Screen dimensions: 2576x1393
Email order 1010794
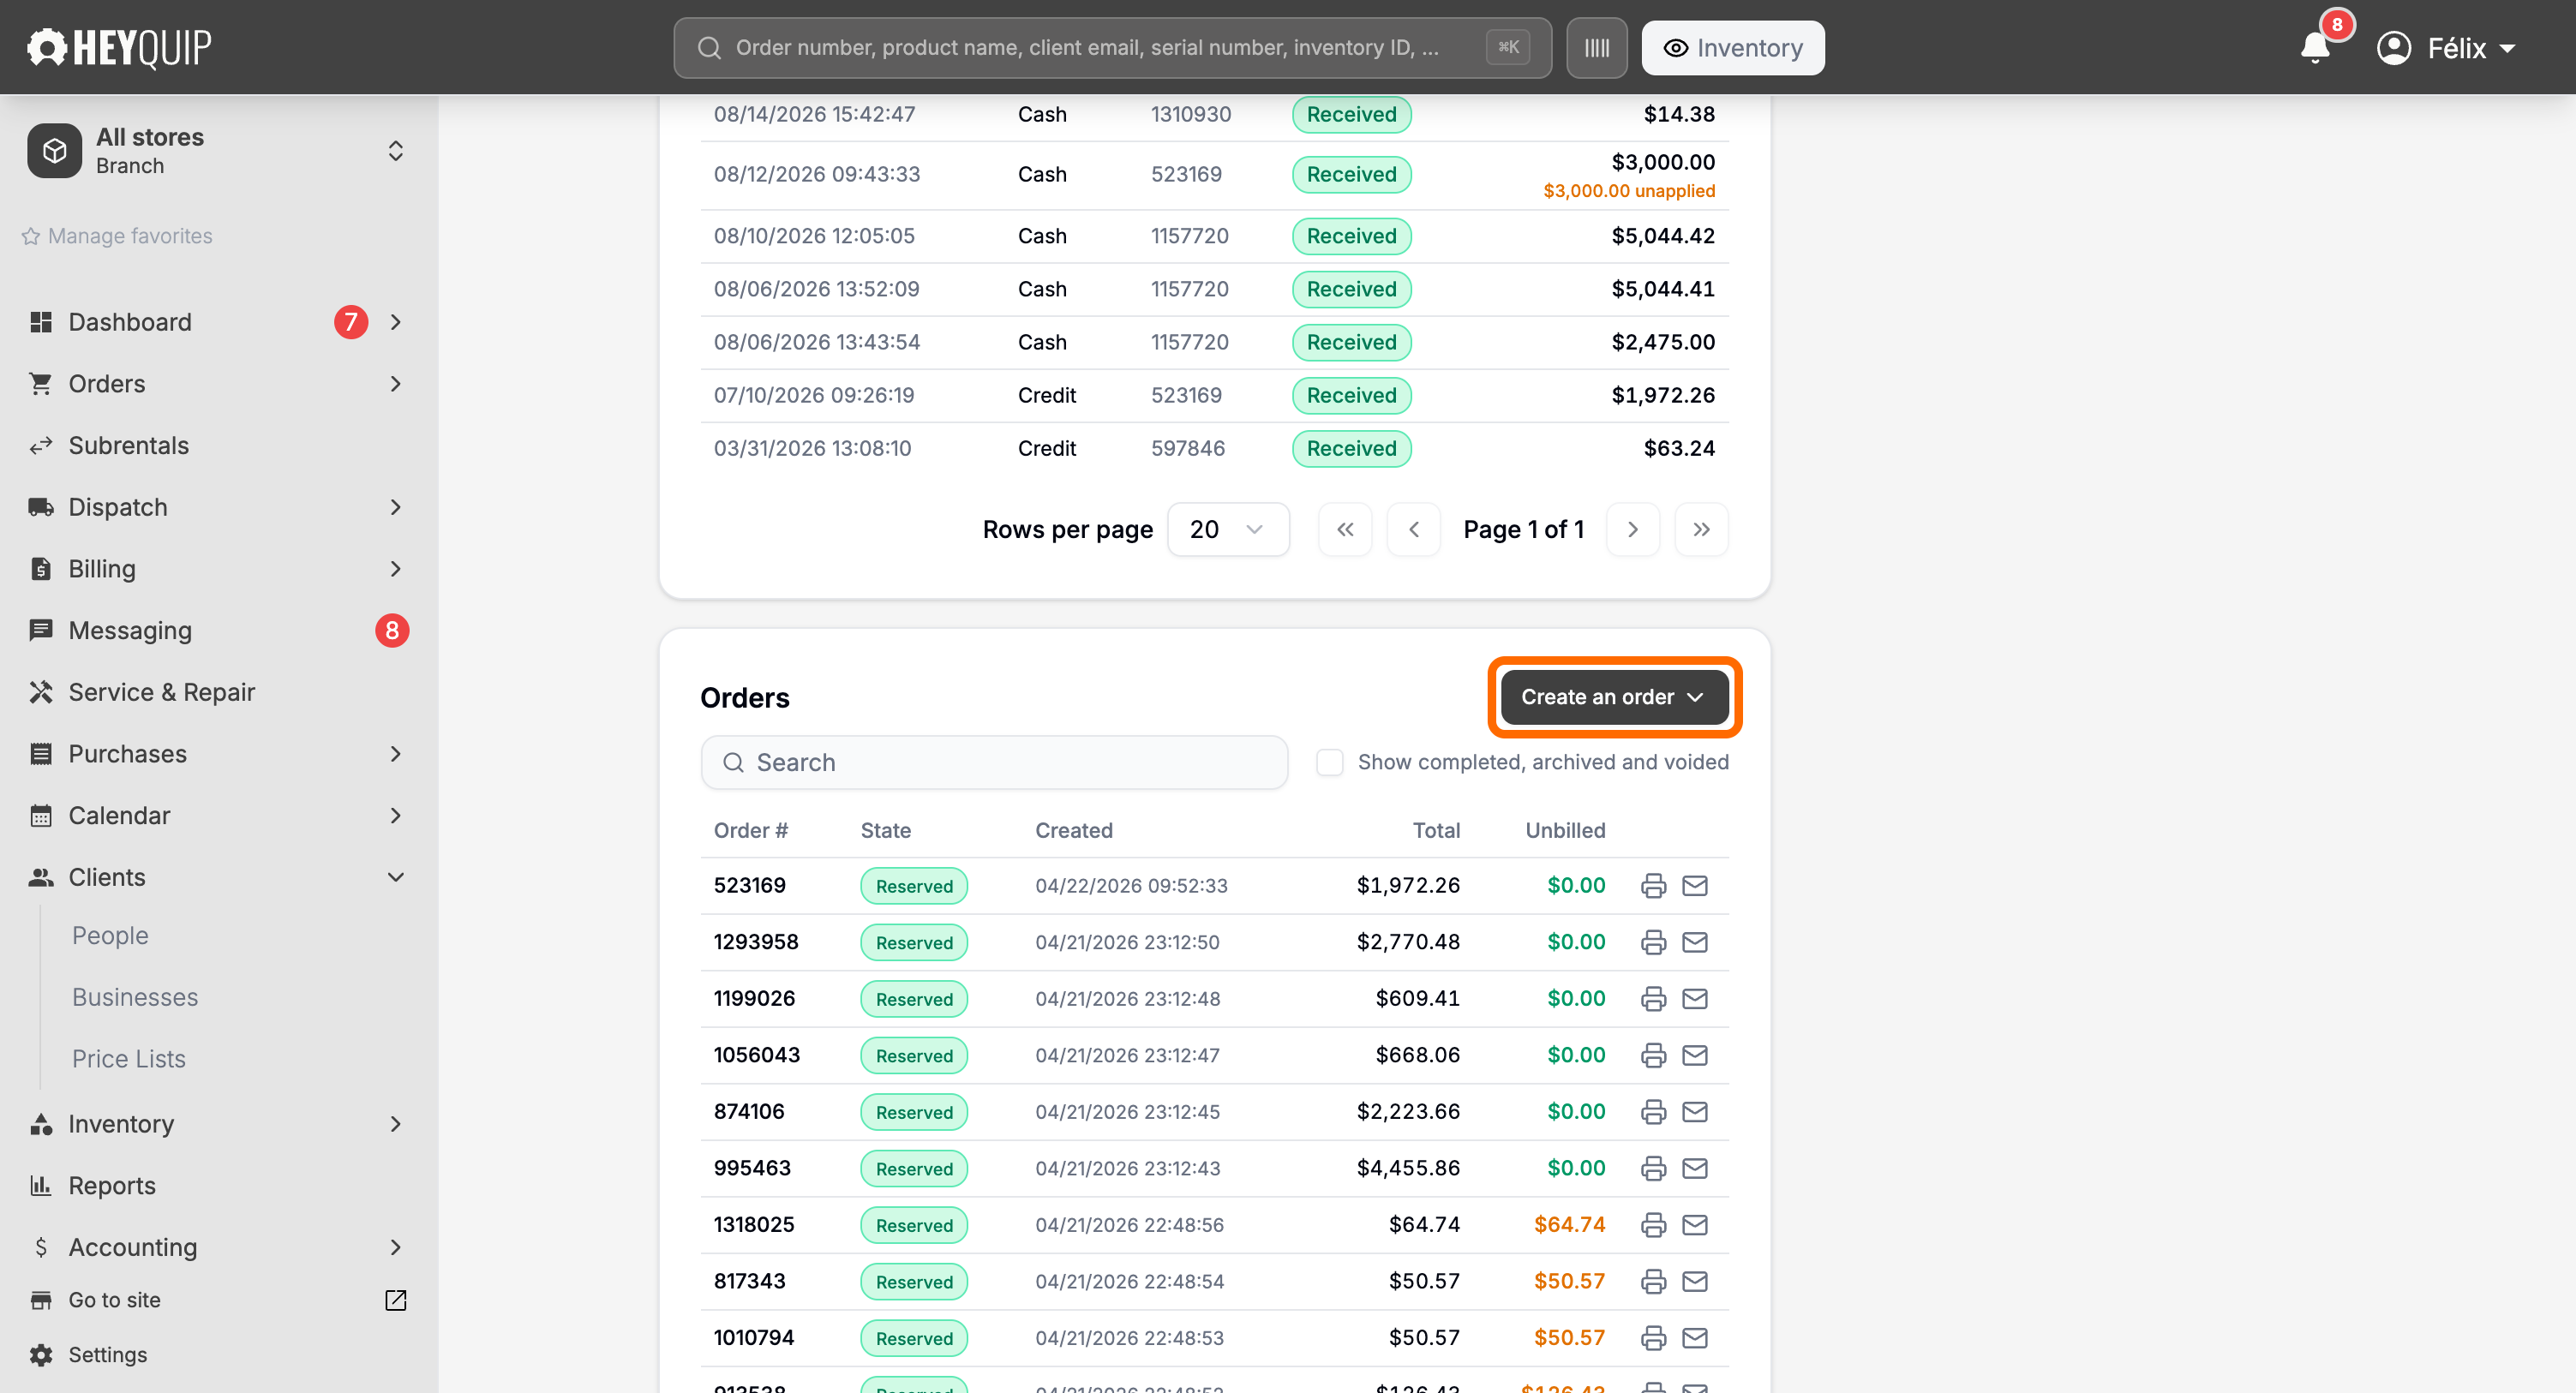tap(1694, 1337)
